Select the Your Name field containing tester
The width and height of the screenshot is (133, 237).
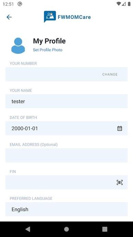(x=66, y=101)
